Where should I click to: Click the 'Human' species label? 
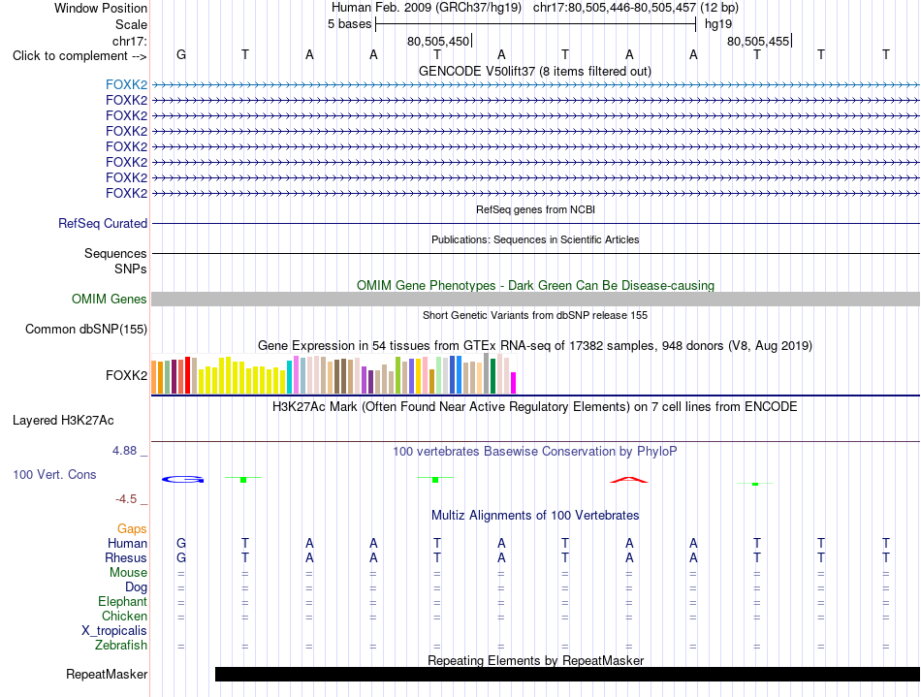tap(127, 543)
